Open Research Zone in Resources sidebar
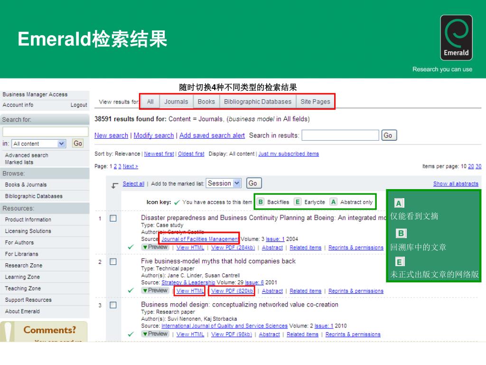 [x=24, y=265]
